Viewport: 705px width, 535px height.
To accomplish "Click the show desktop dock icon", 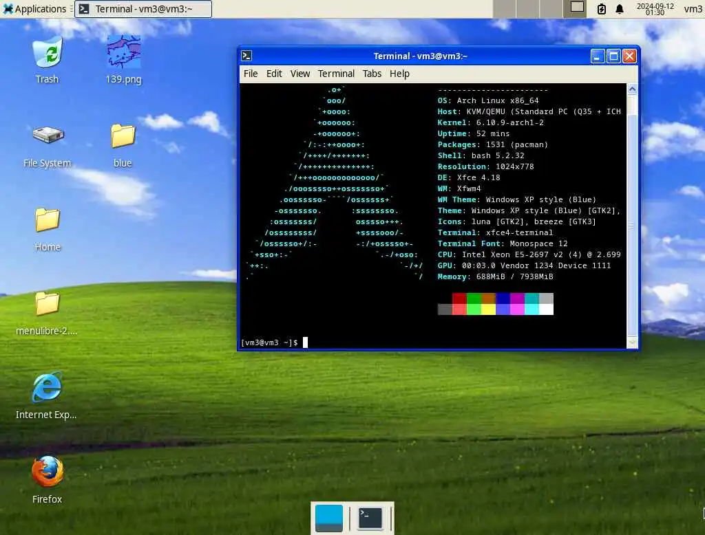I will point(328,518).
